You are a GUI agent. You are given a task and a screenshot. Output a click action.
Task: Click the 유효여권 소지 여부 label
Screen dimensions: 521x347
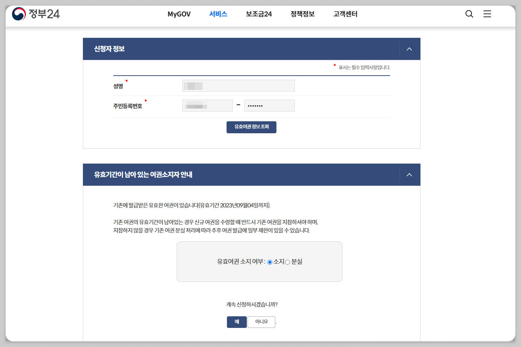(x=241, y=262)
